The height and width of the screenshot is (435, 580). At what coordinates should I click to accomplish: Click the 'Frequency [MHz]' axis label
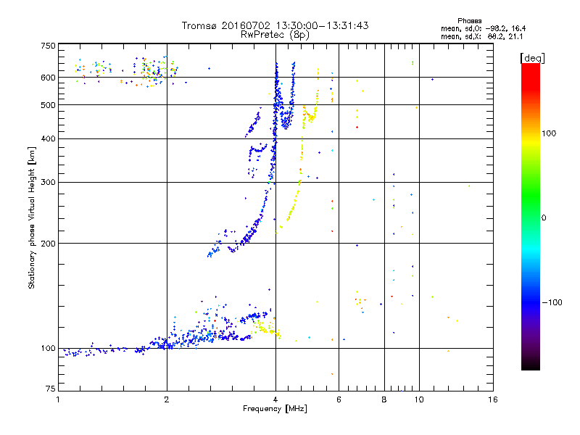(x=275, y=409)
